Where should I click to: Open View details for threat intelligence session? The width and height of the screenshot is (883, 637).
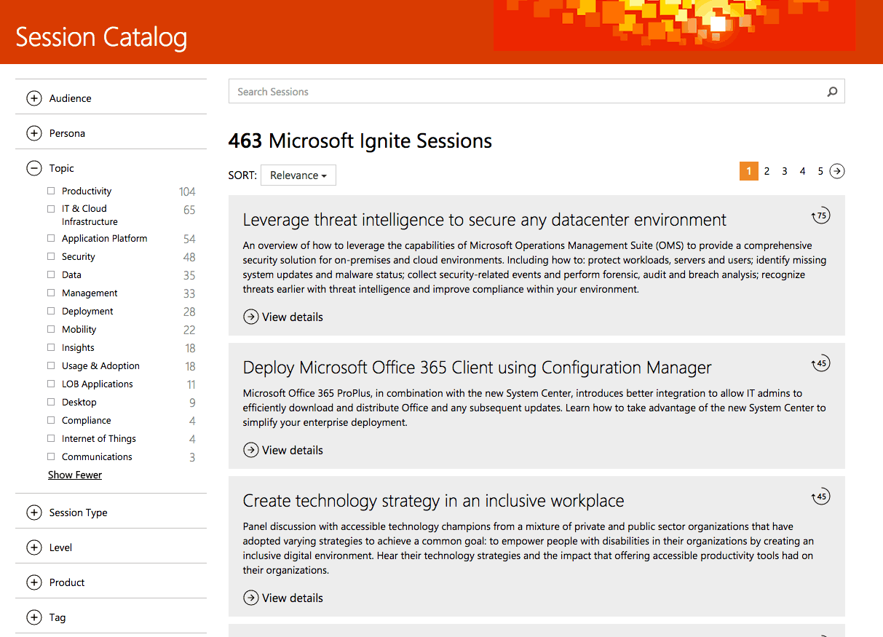pyautogui.click(x=293, y=317)
